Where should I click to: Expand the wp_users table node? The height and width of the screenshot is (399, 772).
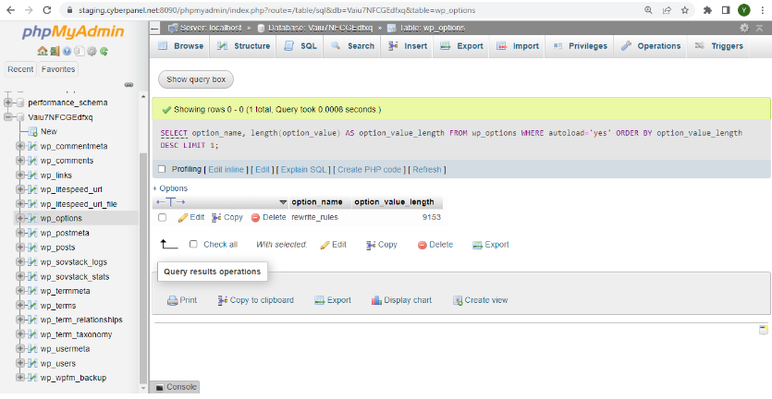click(x=20, y=364)
